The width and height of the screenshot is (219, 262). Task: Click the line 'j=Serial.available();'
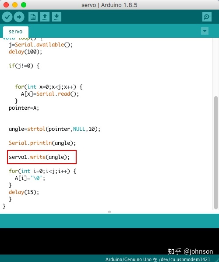(x=41, y=45)
